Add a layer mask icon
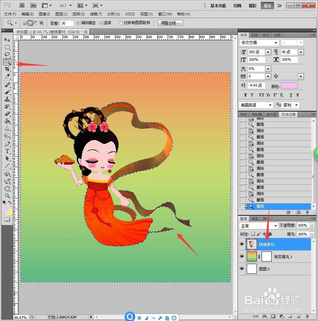318x321 pixels. click(x=273, y=316)
